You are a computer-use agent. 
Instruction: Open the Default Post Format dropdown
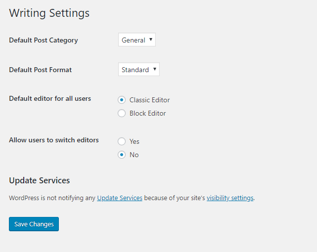coord(139,70)
